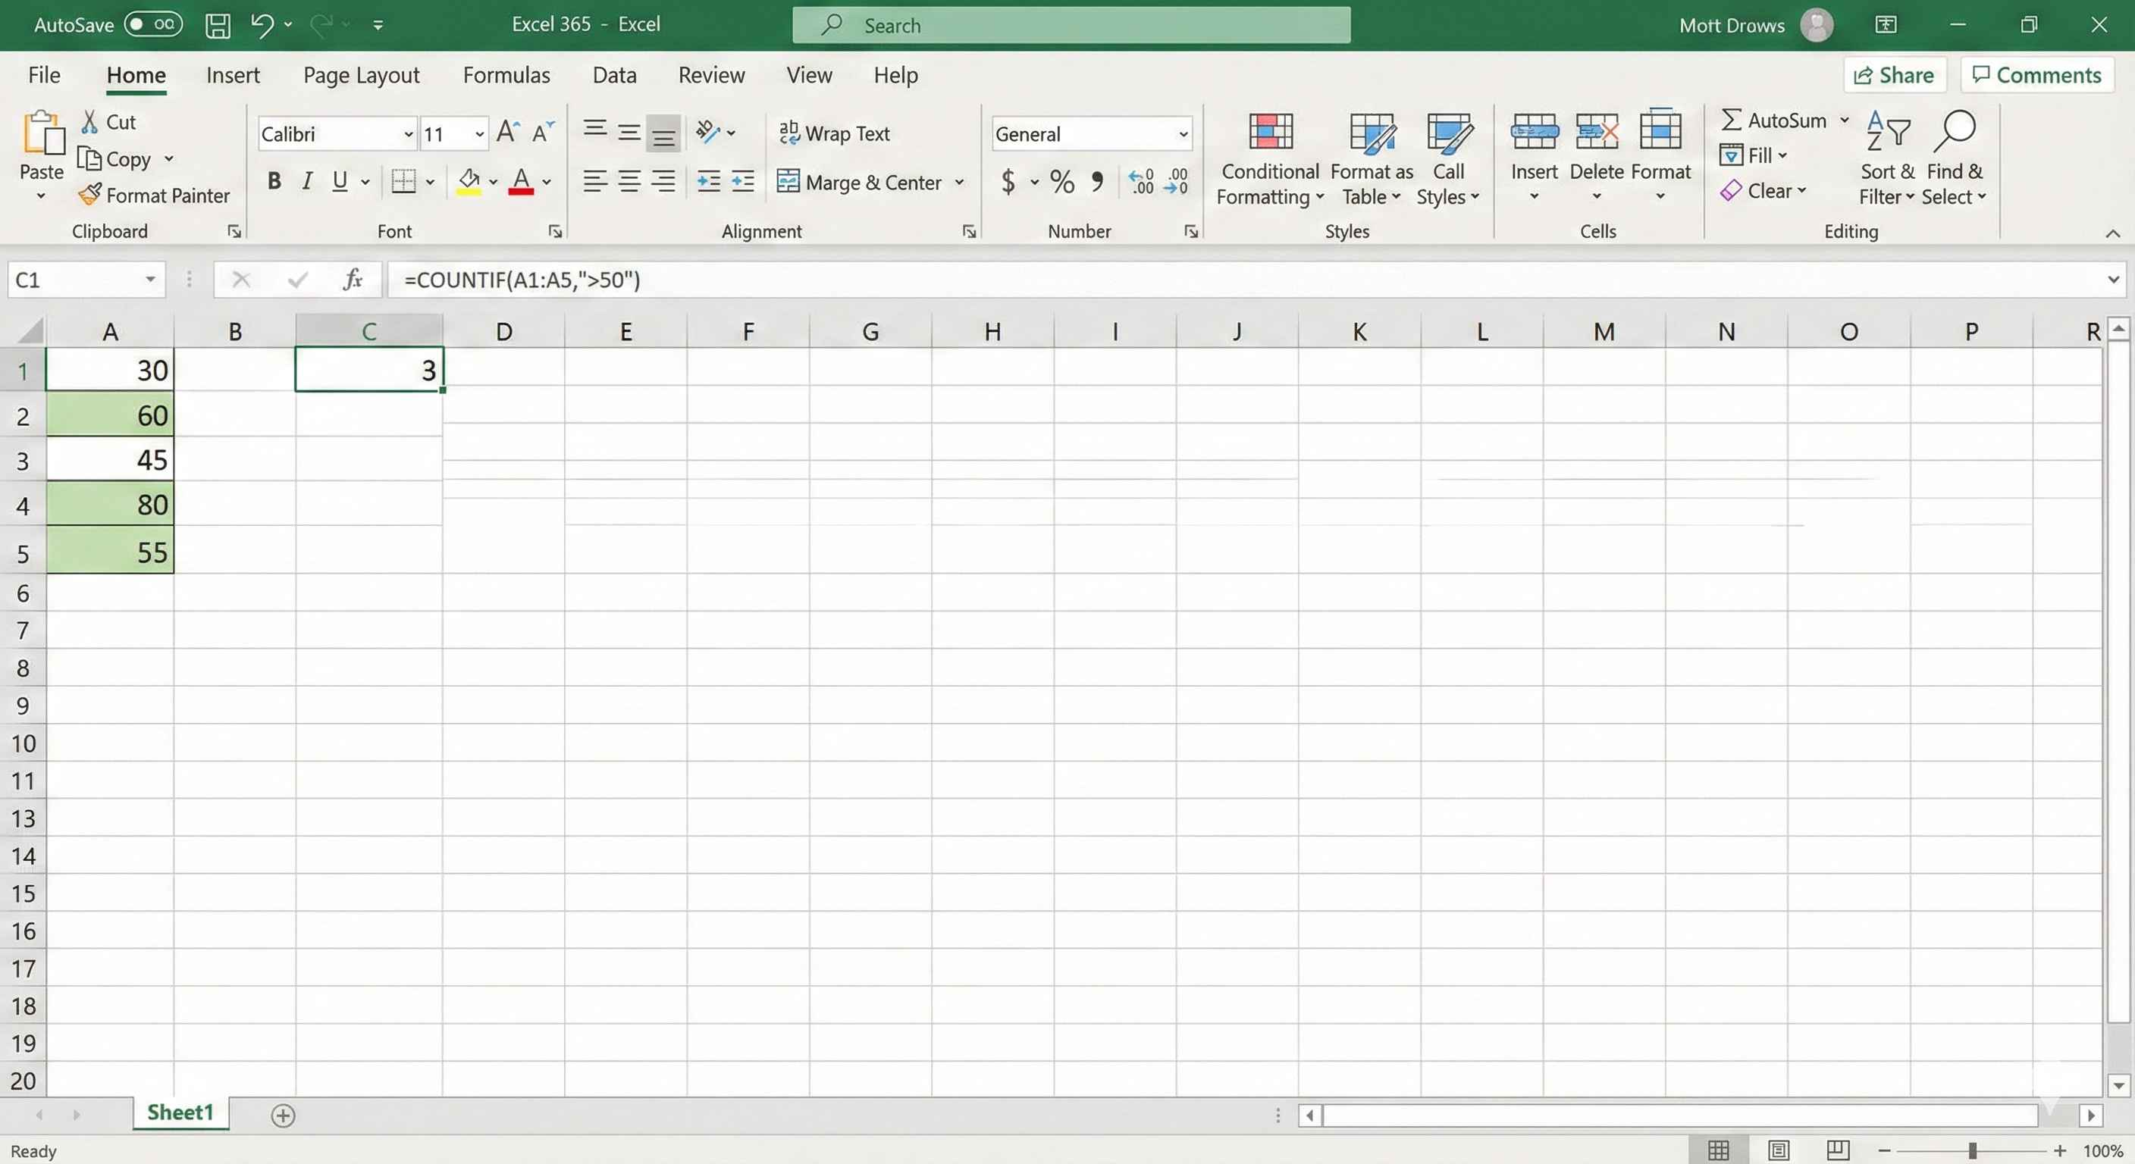Open the Name Box C1 dropdown arrow
Image resolution: width=2135 pixels, height=1164 pixels.
pyautogui.click(x=150, y=279)
